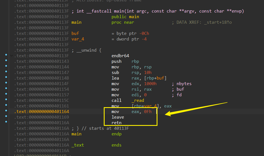Toggle breakpoint dot at address 401154
Screen dimensions: 264x156
pyautogui.click(x=6, y=89)
